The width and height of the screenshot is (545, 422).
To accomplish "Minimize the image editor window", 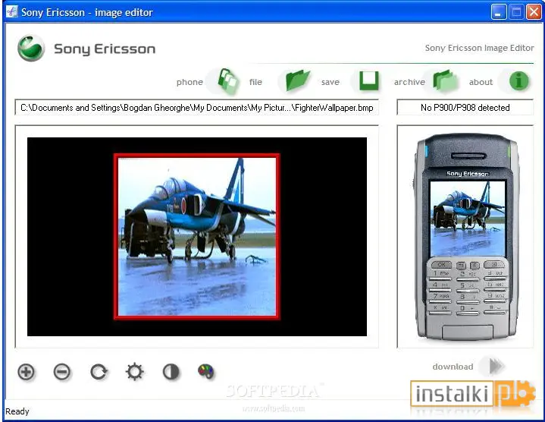I will [499, 12].
